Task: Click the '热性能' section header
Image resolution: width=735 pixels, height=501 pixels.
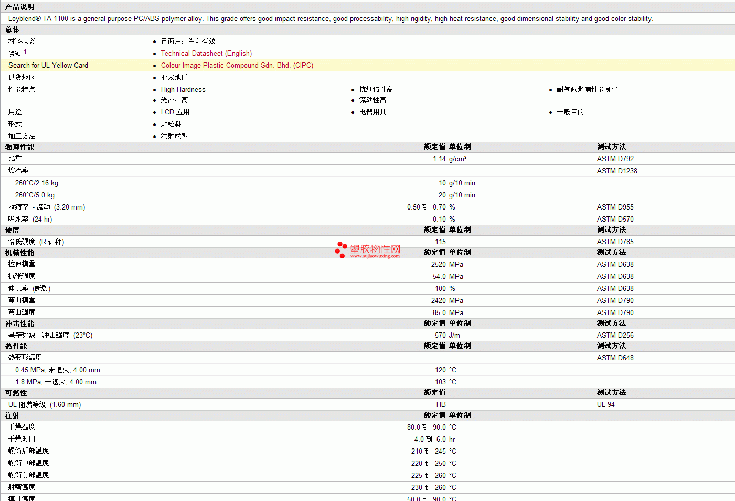Action: [x=16, y=347]
